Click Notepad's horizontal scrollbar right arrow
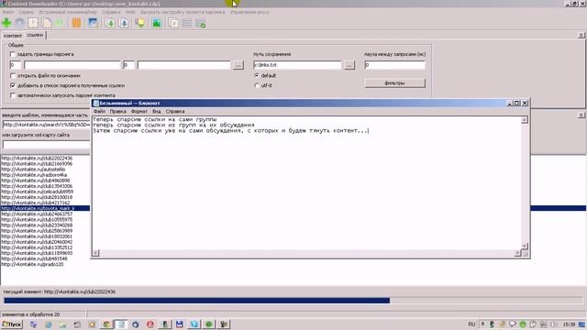This screenshot has width=587, height=330. click(x=517, y=253)
